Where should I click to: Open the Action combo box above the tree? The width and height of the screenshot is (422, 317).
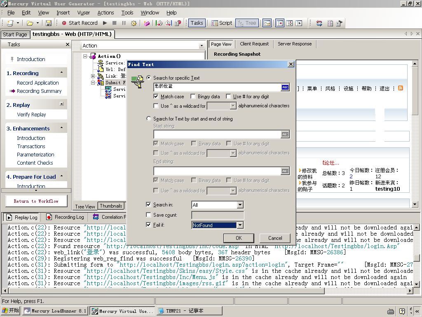point(202,46)
